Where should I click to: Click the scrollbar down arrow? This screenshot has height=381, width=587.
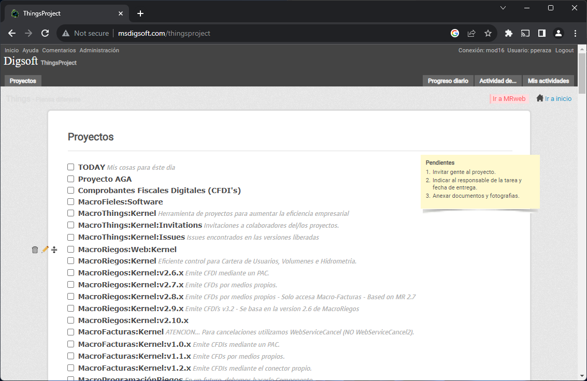click(x=582, y=376)
